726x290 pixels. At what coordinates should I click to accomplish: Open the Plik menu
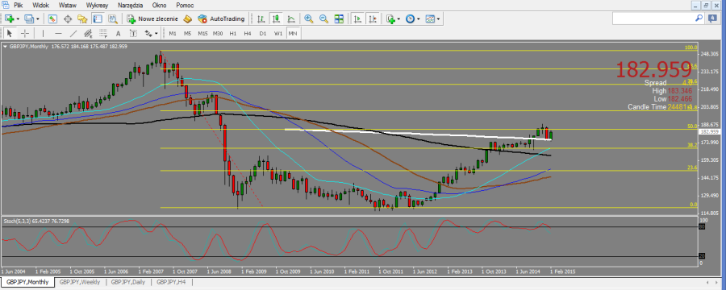pos(19,6)
